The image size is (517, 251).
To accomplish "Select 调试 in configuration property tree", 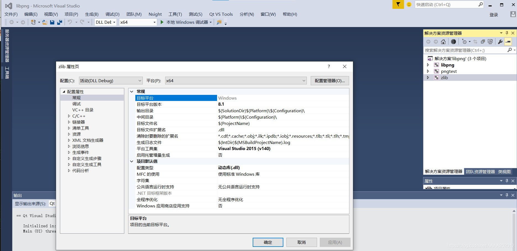I will [x=77, y=104].
